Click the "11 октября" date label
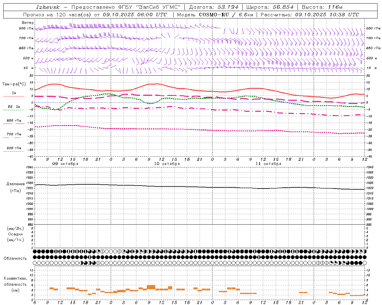382x305 pixels. tap(268, 164)
